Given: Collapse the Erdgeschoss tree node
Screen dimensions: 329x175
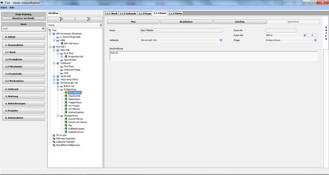Looking at the screenshot, I should pyautogui.click(x=58, y=89).
